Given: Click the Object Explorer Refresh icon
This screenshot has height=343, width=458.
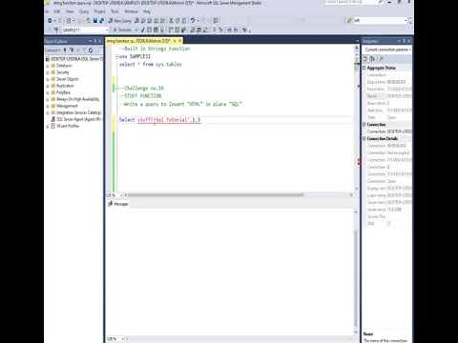Looking at the screenshot, I should coord(91,50).
